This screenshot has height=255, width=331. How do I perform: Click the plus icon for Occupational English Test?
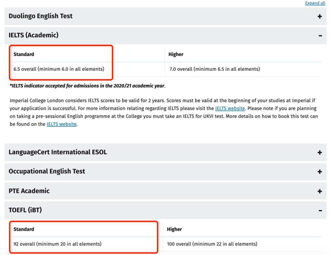(x=320, y=172)
